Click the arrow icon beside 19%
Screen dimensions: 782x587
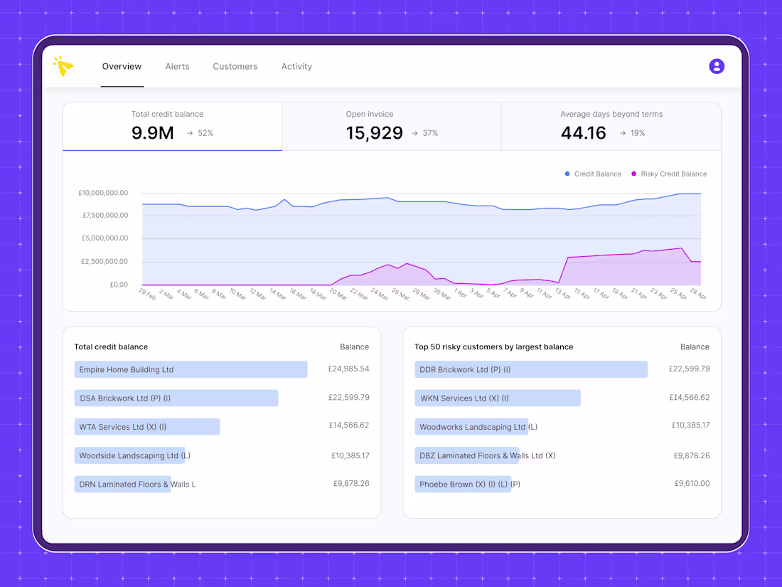pyautogui.click(x=622, y=133)
